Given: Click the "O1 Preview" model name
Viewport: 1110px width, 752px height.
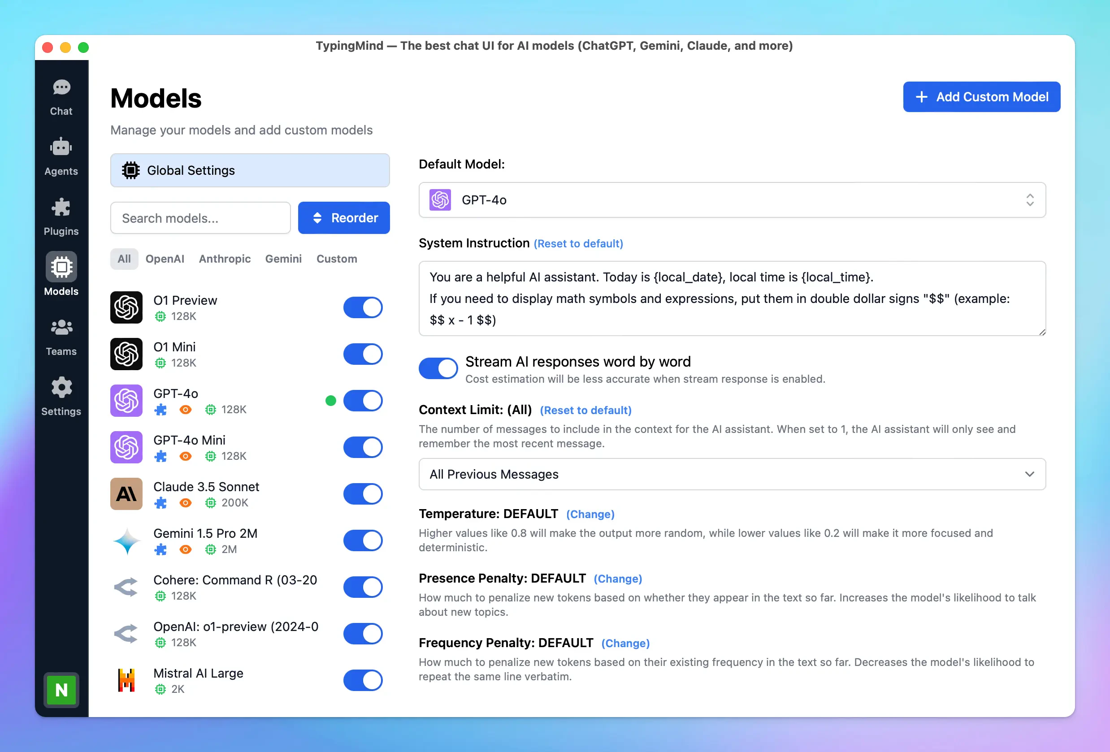Looking at the screenshot, I should pos(185,300).
